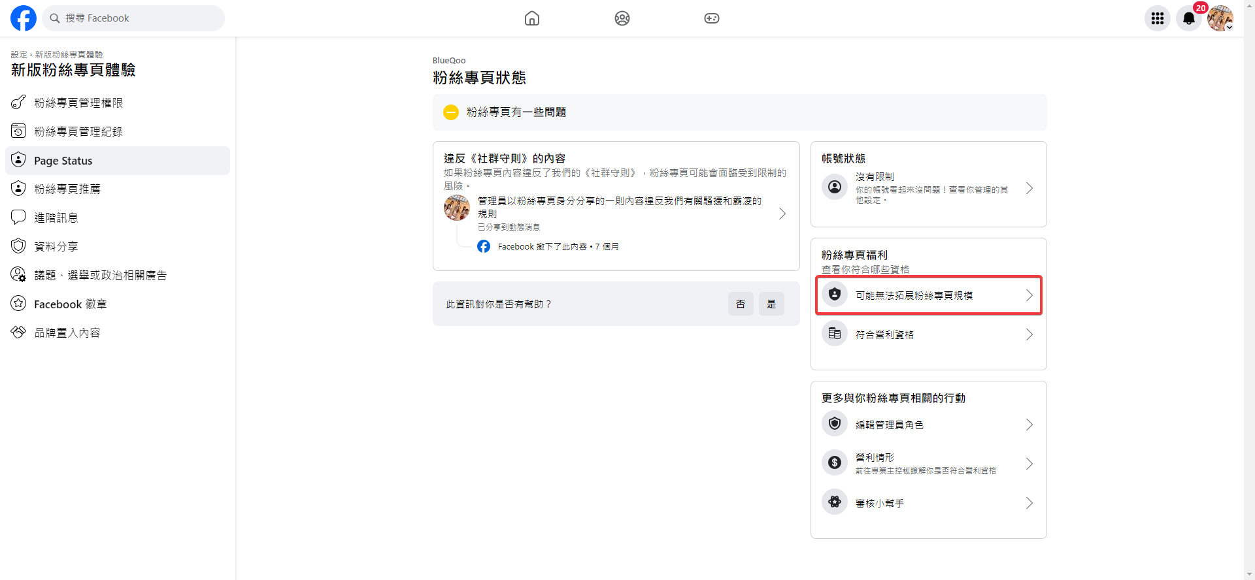The width and height of the screenshot is (1255, 580).
Task: Click the Facebook logo icon
Action: pyautogui.click(x=24, y=18)
